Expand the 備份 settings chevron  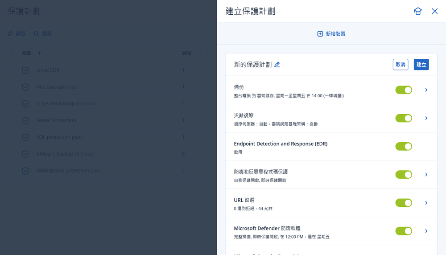click(x=426, y=90)
